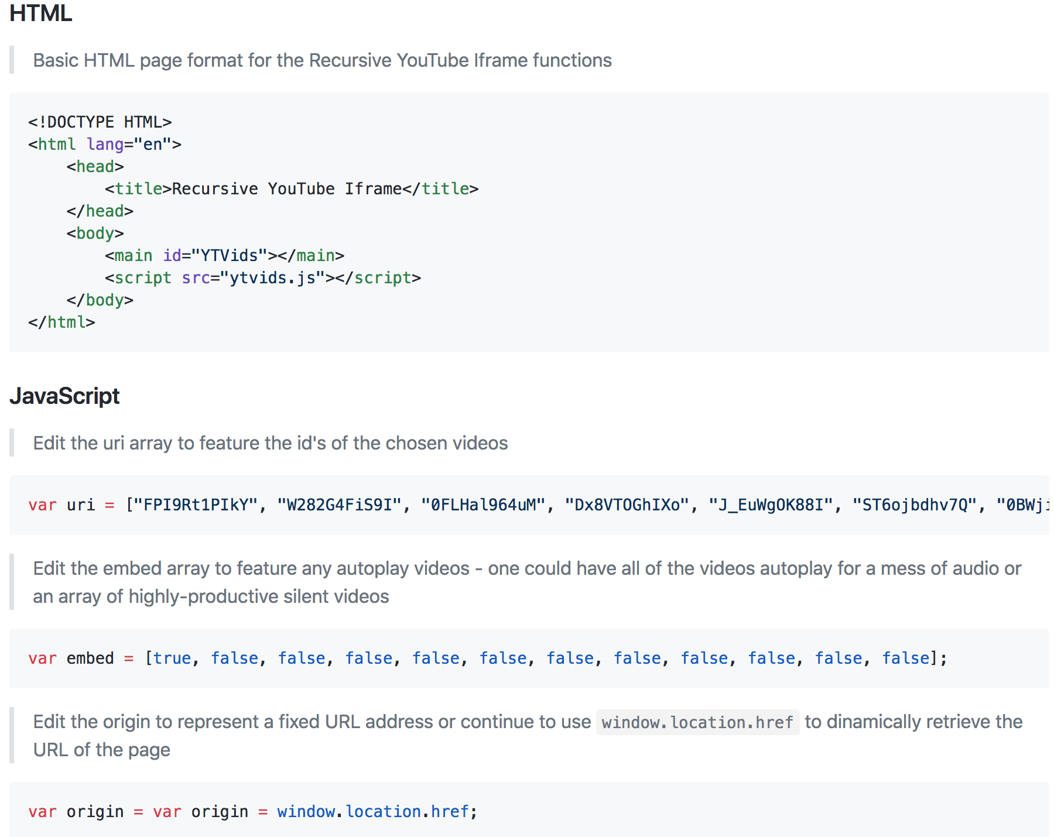
Task: Click the var origin declaration line
Action: coord(252,811)
